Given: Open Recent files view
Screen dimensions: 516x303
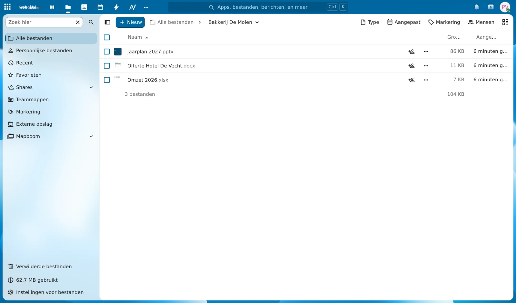Looking at the screenshot, I should tap(51, 63).
